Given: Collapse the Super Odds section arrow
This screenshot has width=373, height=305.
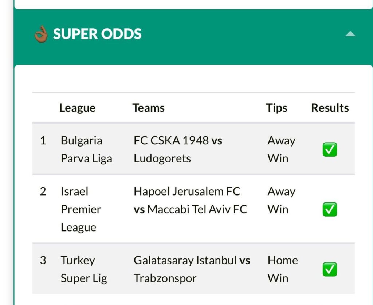Looking at the screenshot, I should coord(350,34).
